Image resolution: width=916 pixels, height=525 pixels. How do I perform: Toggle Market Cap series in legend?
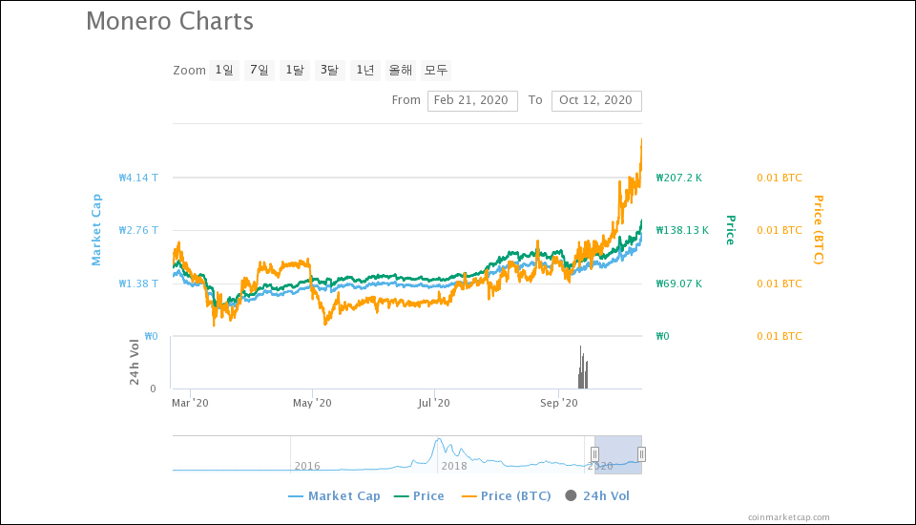(334, 495)
